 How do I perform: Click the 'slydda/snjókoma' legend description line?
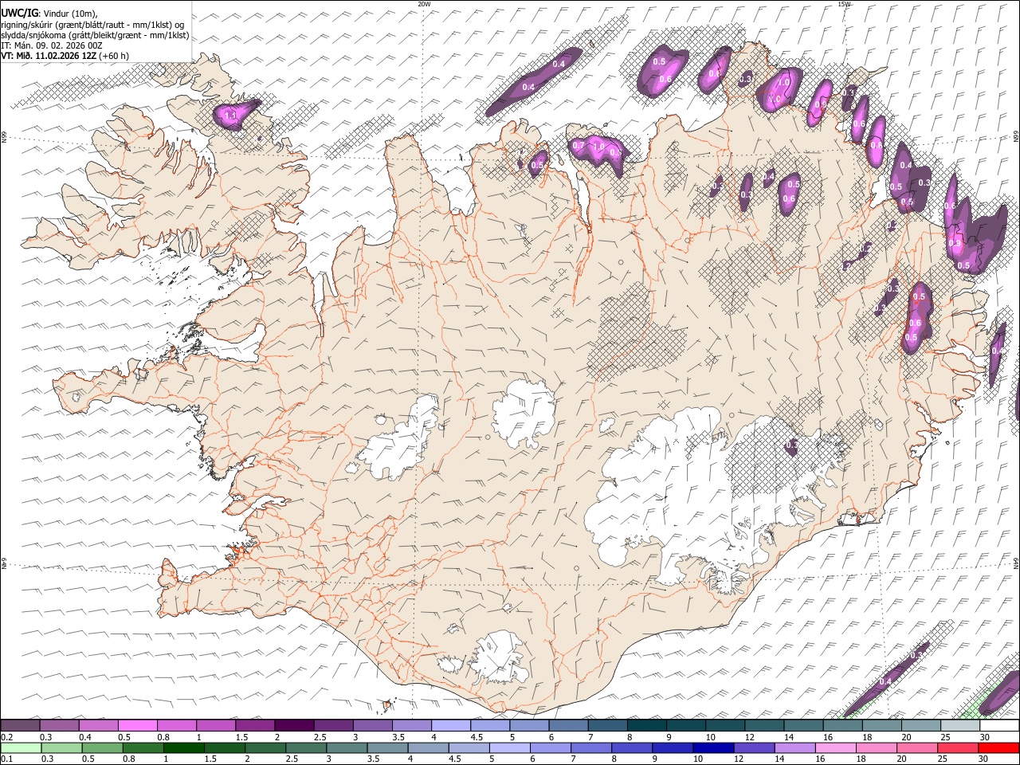pos(95,35)
